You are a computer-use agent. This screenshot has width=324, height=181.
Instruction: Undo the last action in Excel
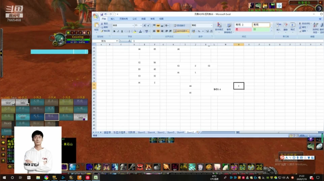[x=105, y=14]
